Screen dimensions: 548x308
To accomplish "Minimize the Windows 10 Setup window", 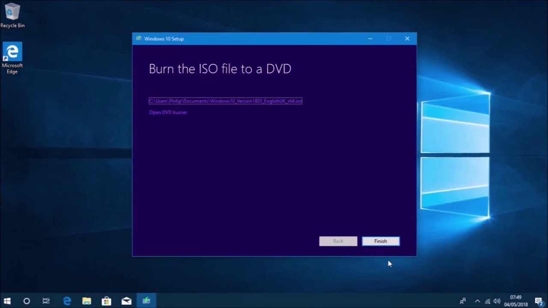I will 370,38.
